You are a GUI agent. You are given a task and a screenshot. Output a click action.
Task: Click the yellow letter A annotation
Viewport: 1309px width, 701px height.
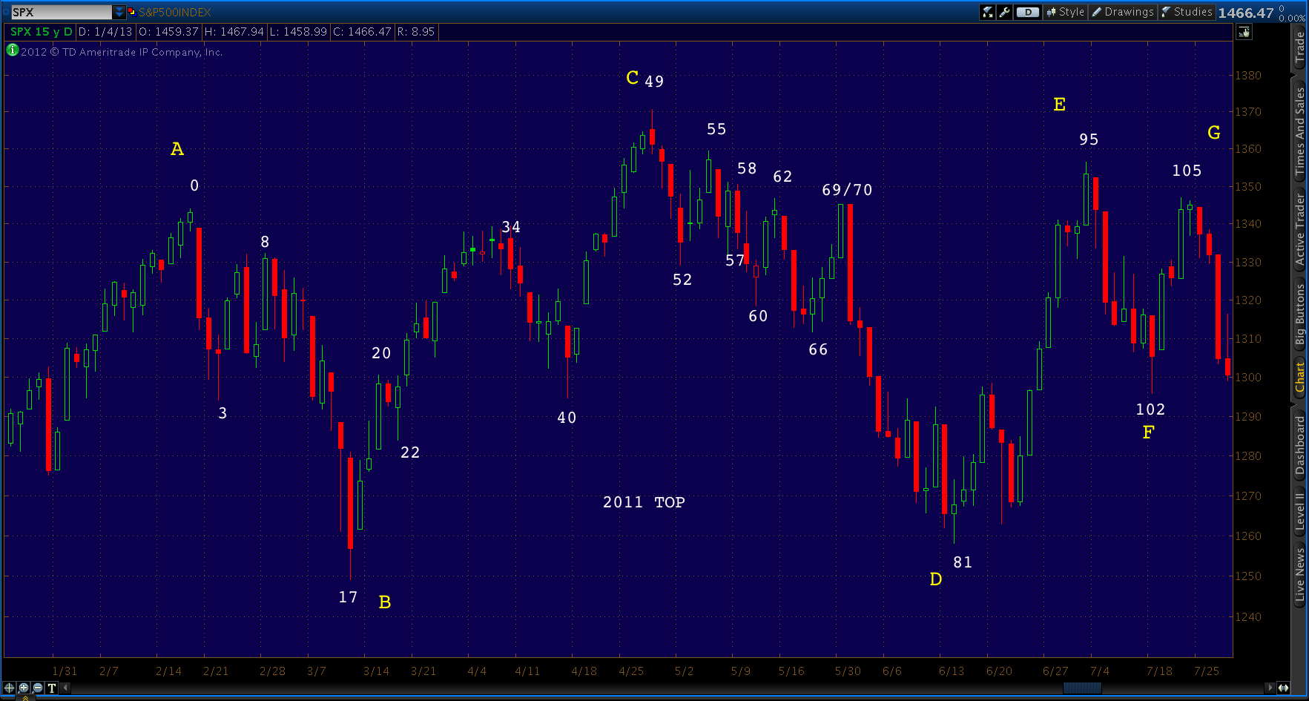point(177,149)
